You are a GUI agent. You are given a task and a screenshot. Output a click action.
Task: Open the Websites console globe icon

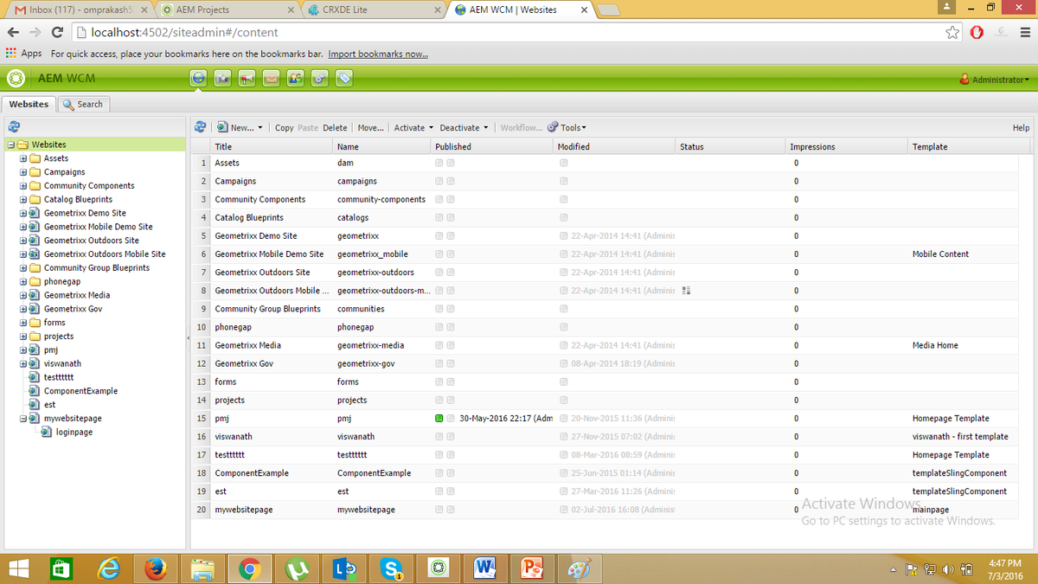[199, 79]
